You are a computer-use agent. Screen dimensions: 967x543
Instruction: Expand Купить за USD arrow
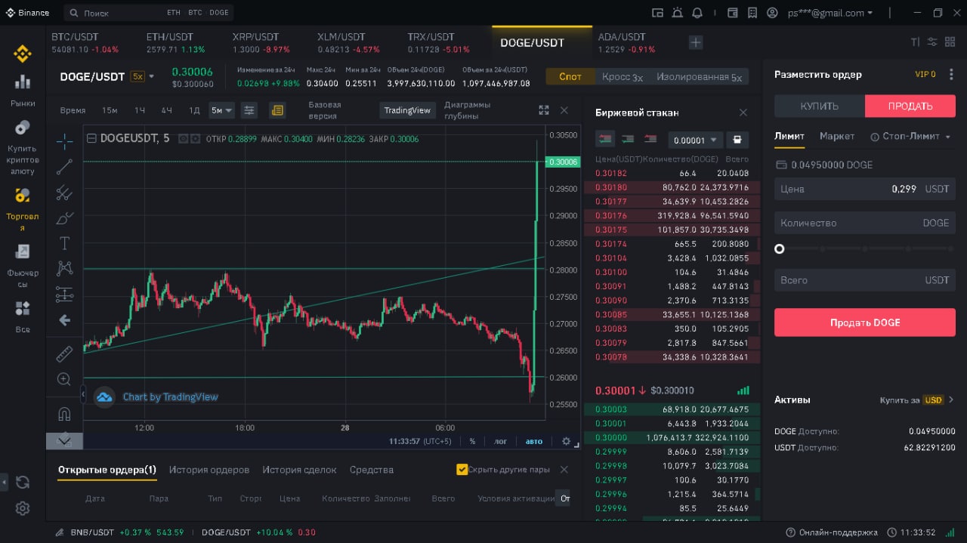click(x=951, y=400)
